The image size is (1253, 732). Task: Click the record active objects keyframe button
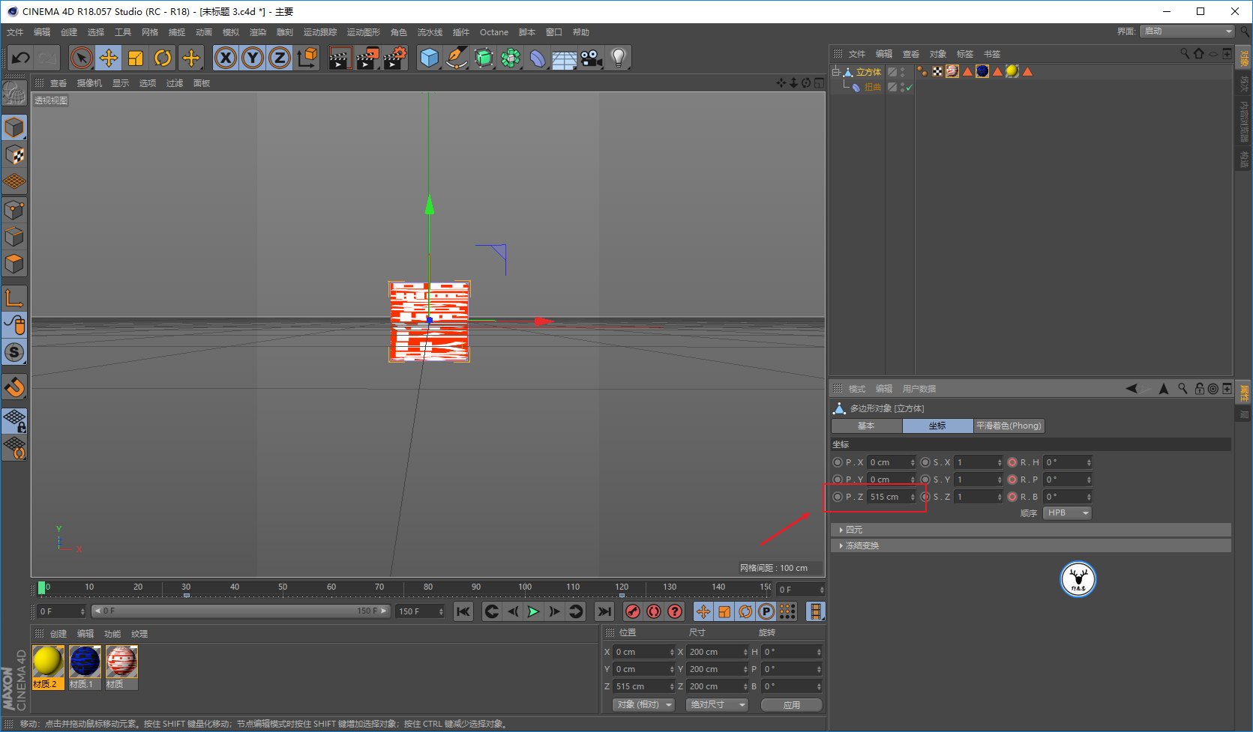click(x=633, y=611)
